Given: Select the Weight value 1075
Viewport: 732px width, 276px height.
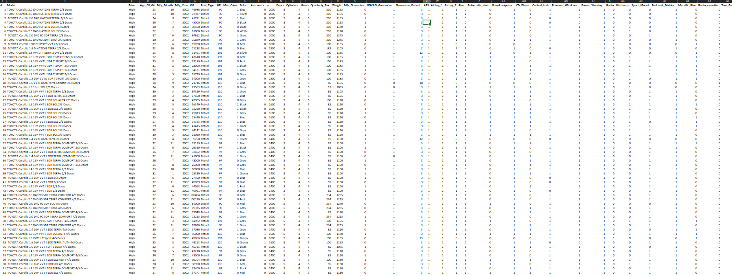Looking at the screenshot, I should 339,247.
